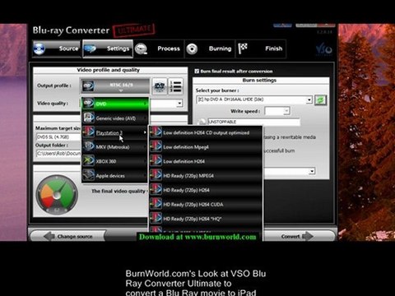Viewport: 395px width, 296px height.
Task: Click the XBOX 360 green X icon
Action: (89, 161)
